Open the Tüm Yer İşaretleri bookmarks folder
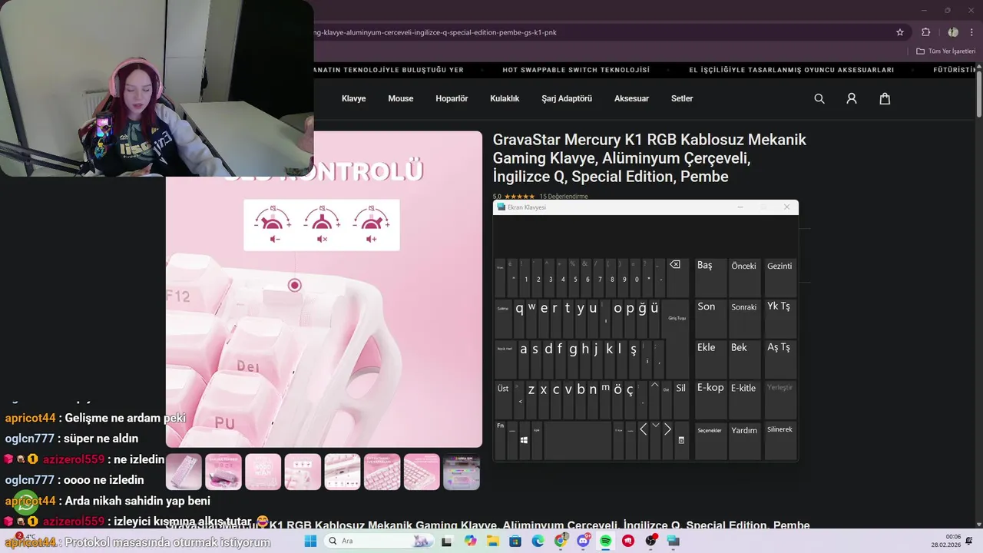The width and height of the screenshot is (983, 553). click(x=945, y=51)
